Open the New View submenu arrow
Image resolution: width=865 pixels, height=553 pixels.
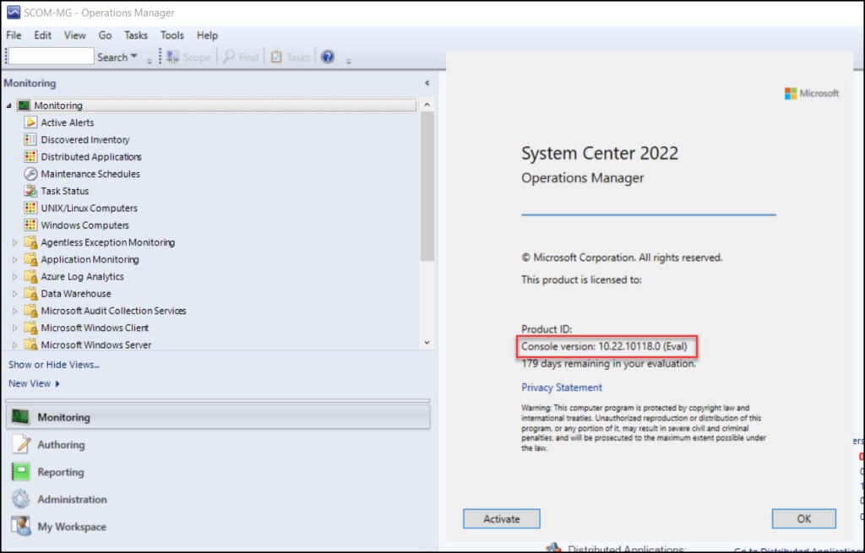point(57,384)
